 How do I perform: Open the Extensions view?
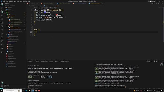[x=2, y=19]
